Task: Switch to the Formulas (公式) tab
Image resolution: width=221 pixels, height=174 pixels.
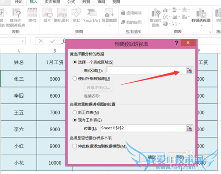Action: click(71, 2)
